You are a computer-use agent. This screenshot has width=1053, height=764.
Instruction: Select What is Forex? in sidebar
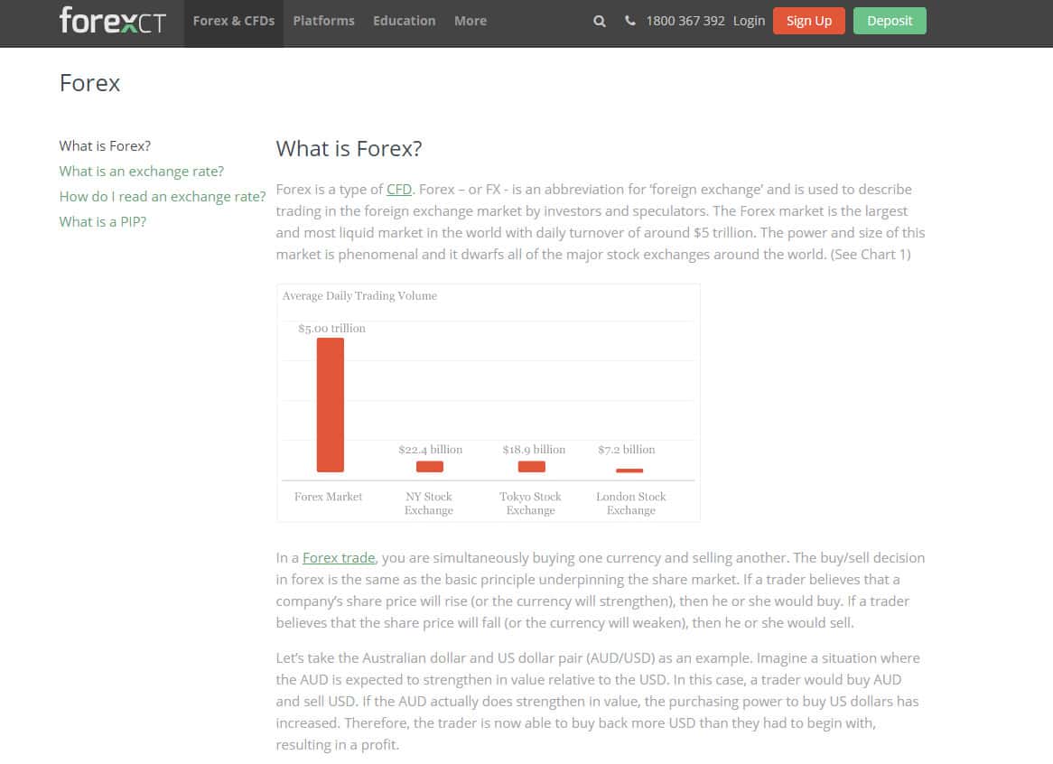[x=105, y=145]
